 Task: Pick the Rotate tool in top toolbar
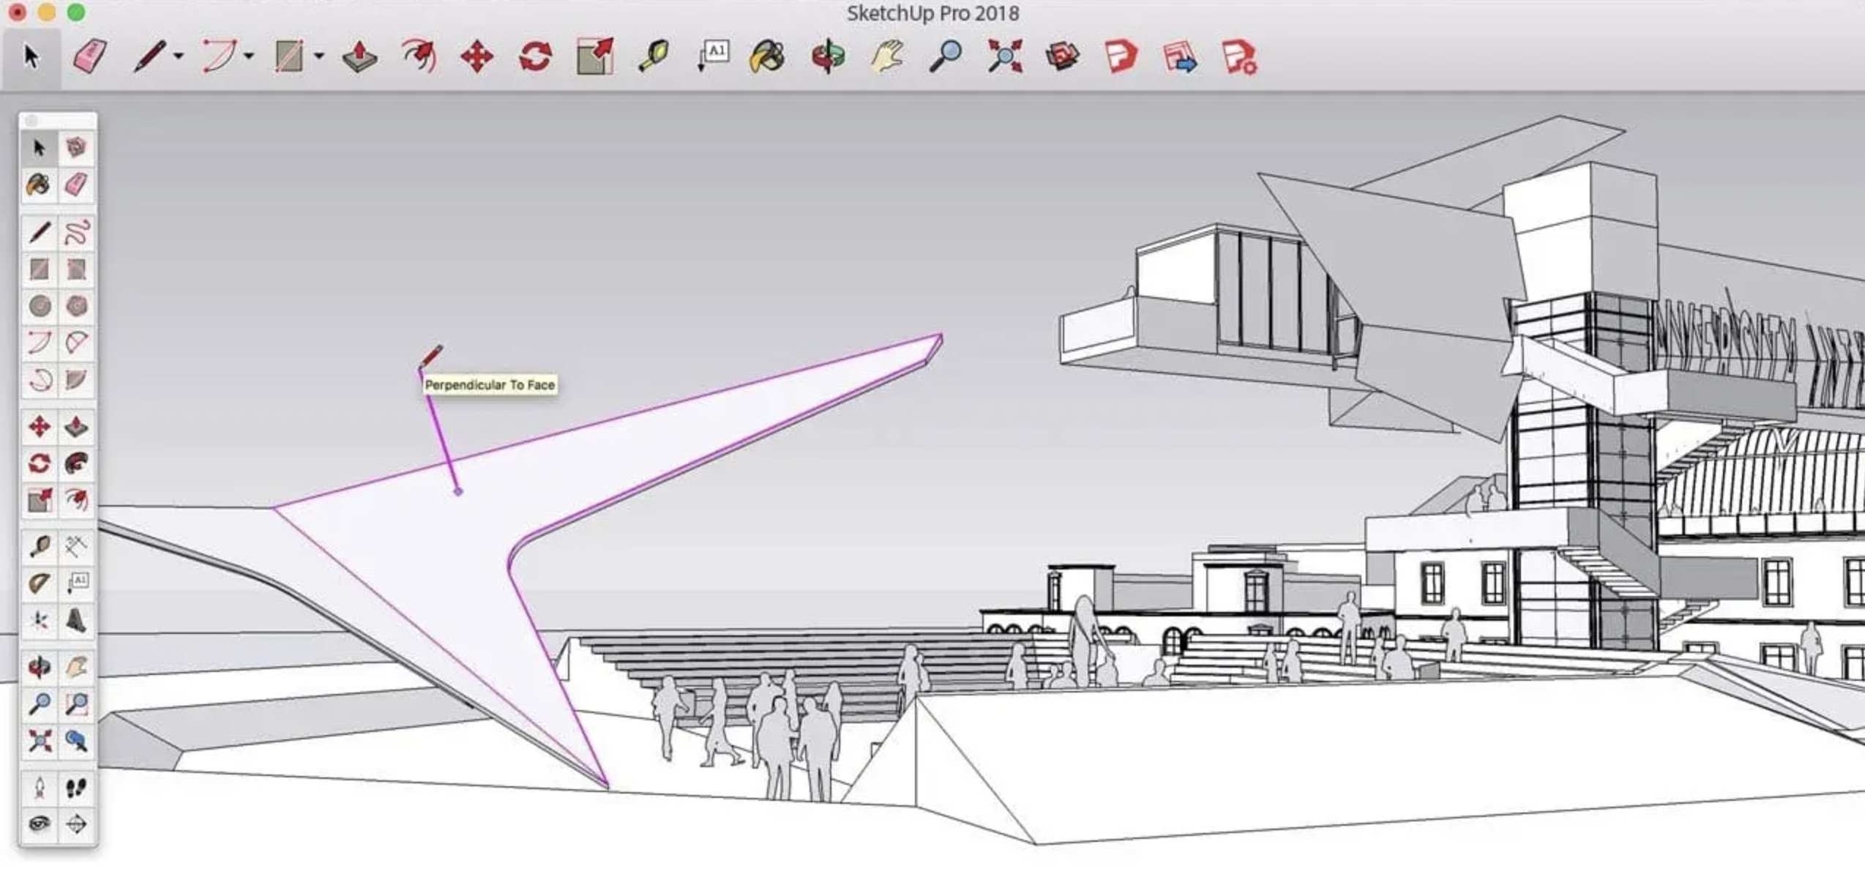click(x=535, y=56)
